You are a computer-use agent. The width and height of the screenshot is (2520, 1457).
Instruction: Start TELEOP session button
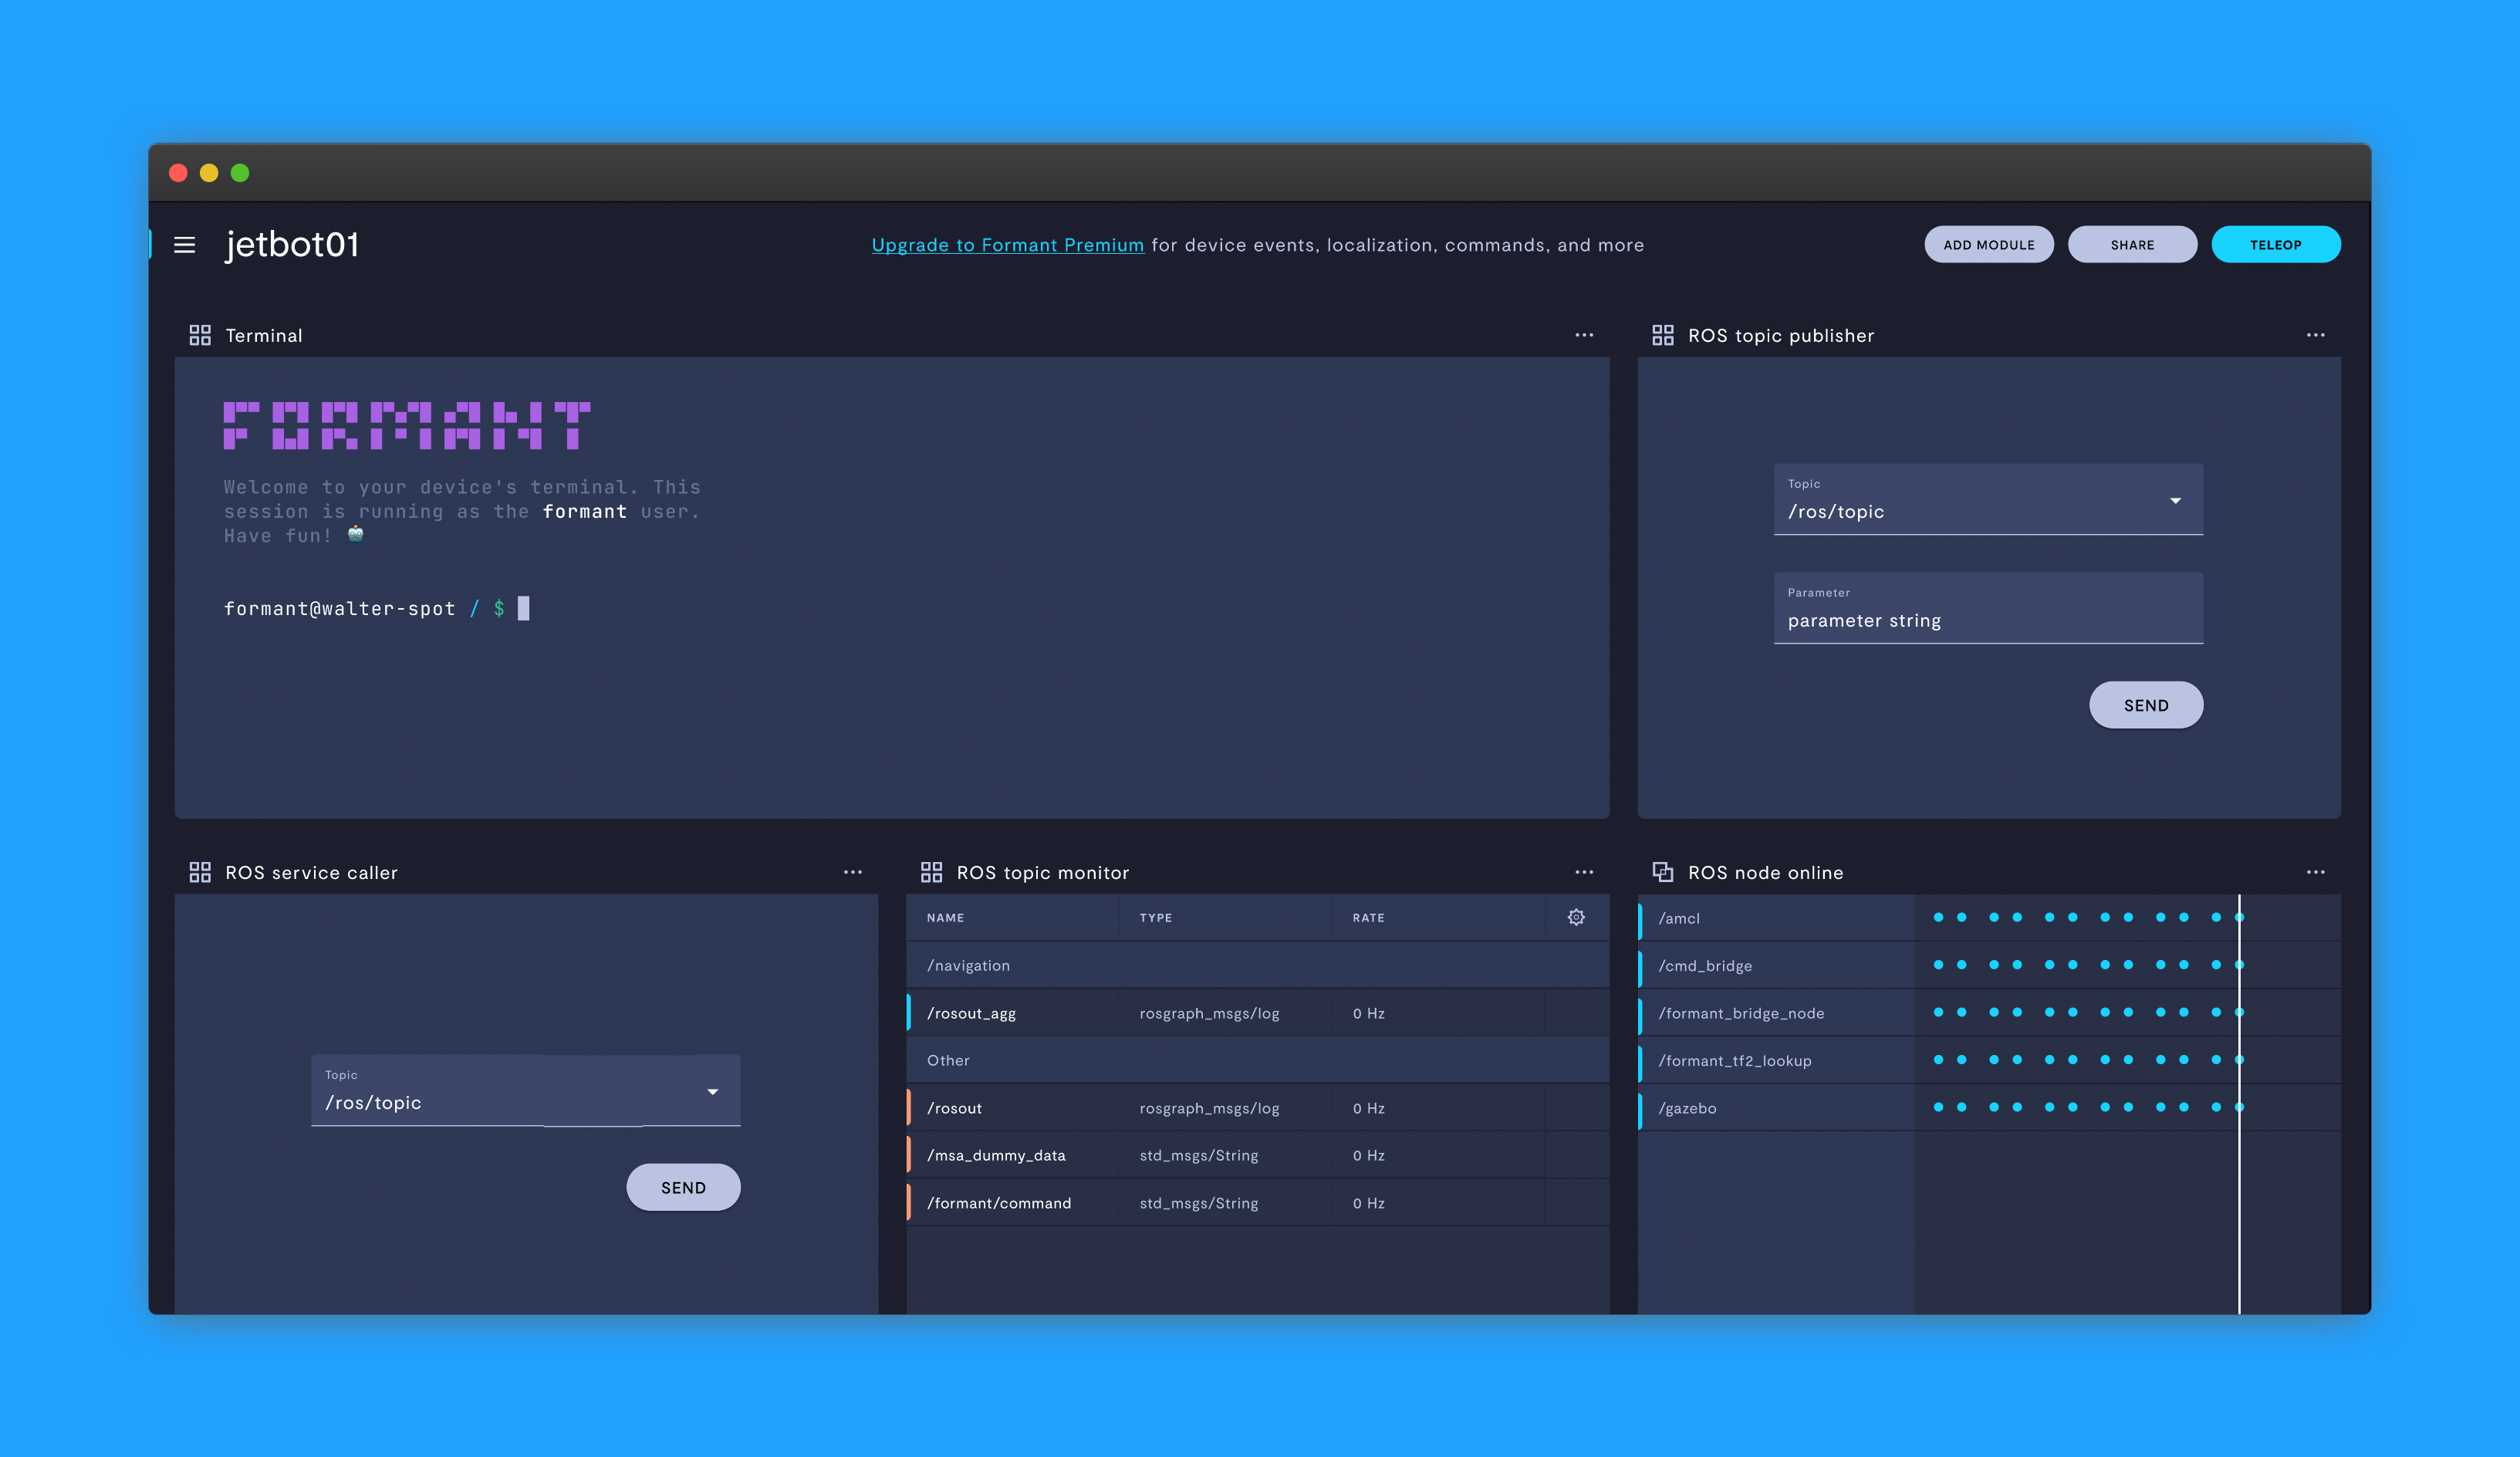pyautogui.click(x=2276, y=245)
